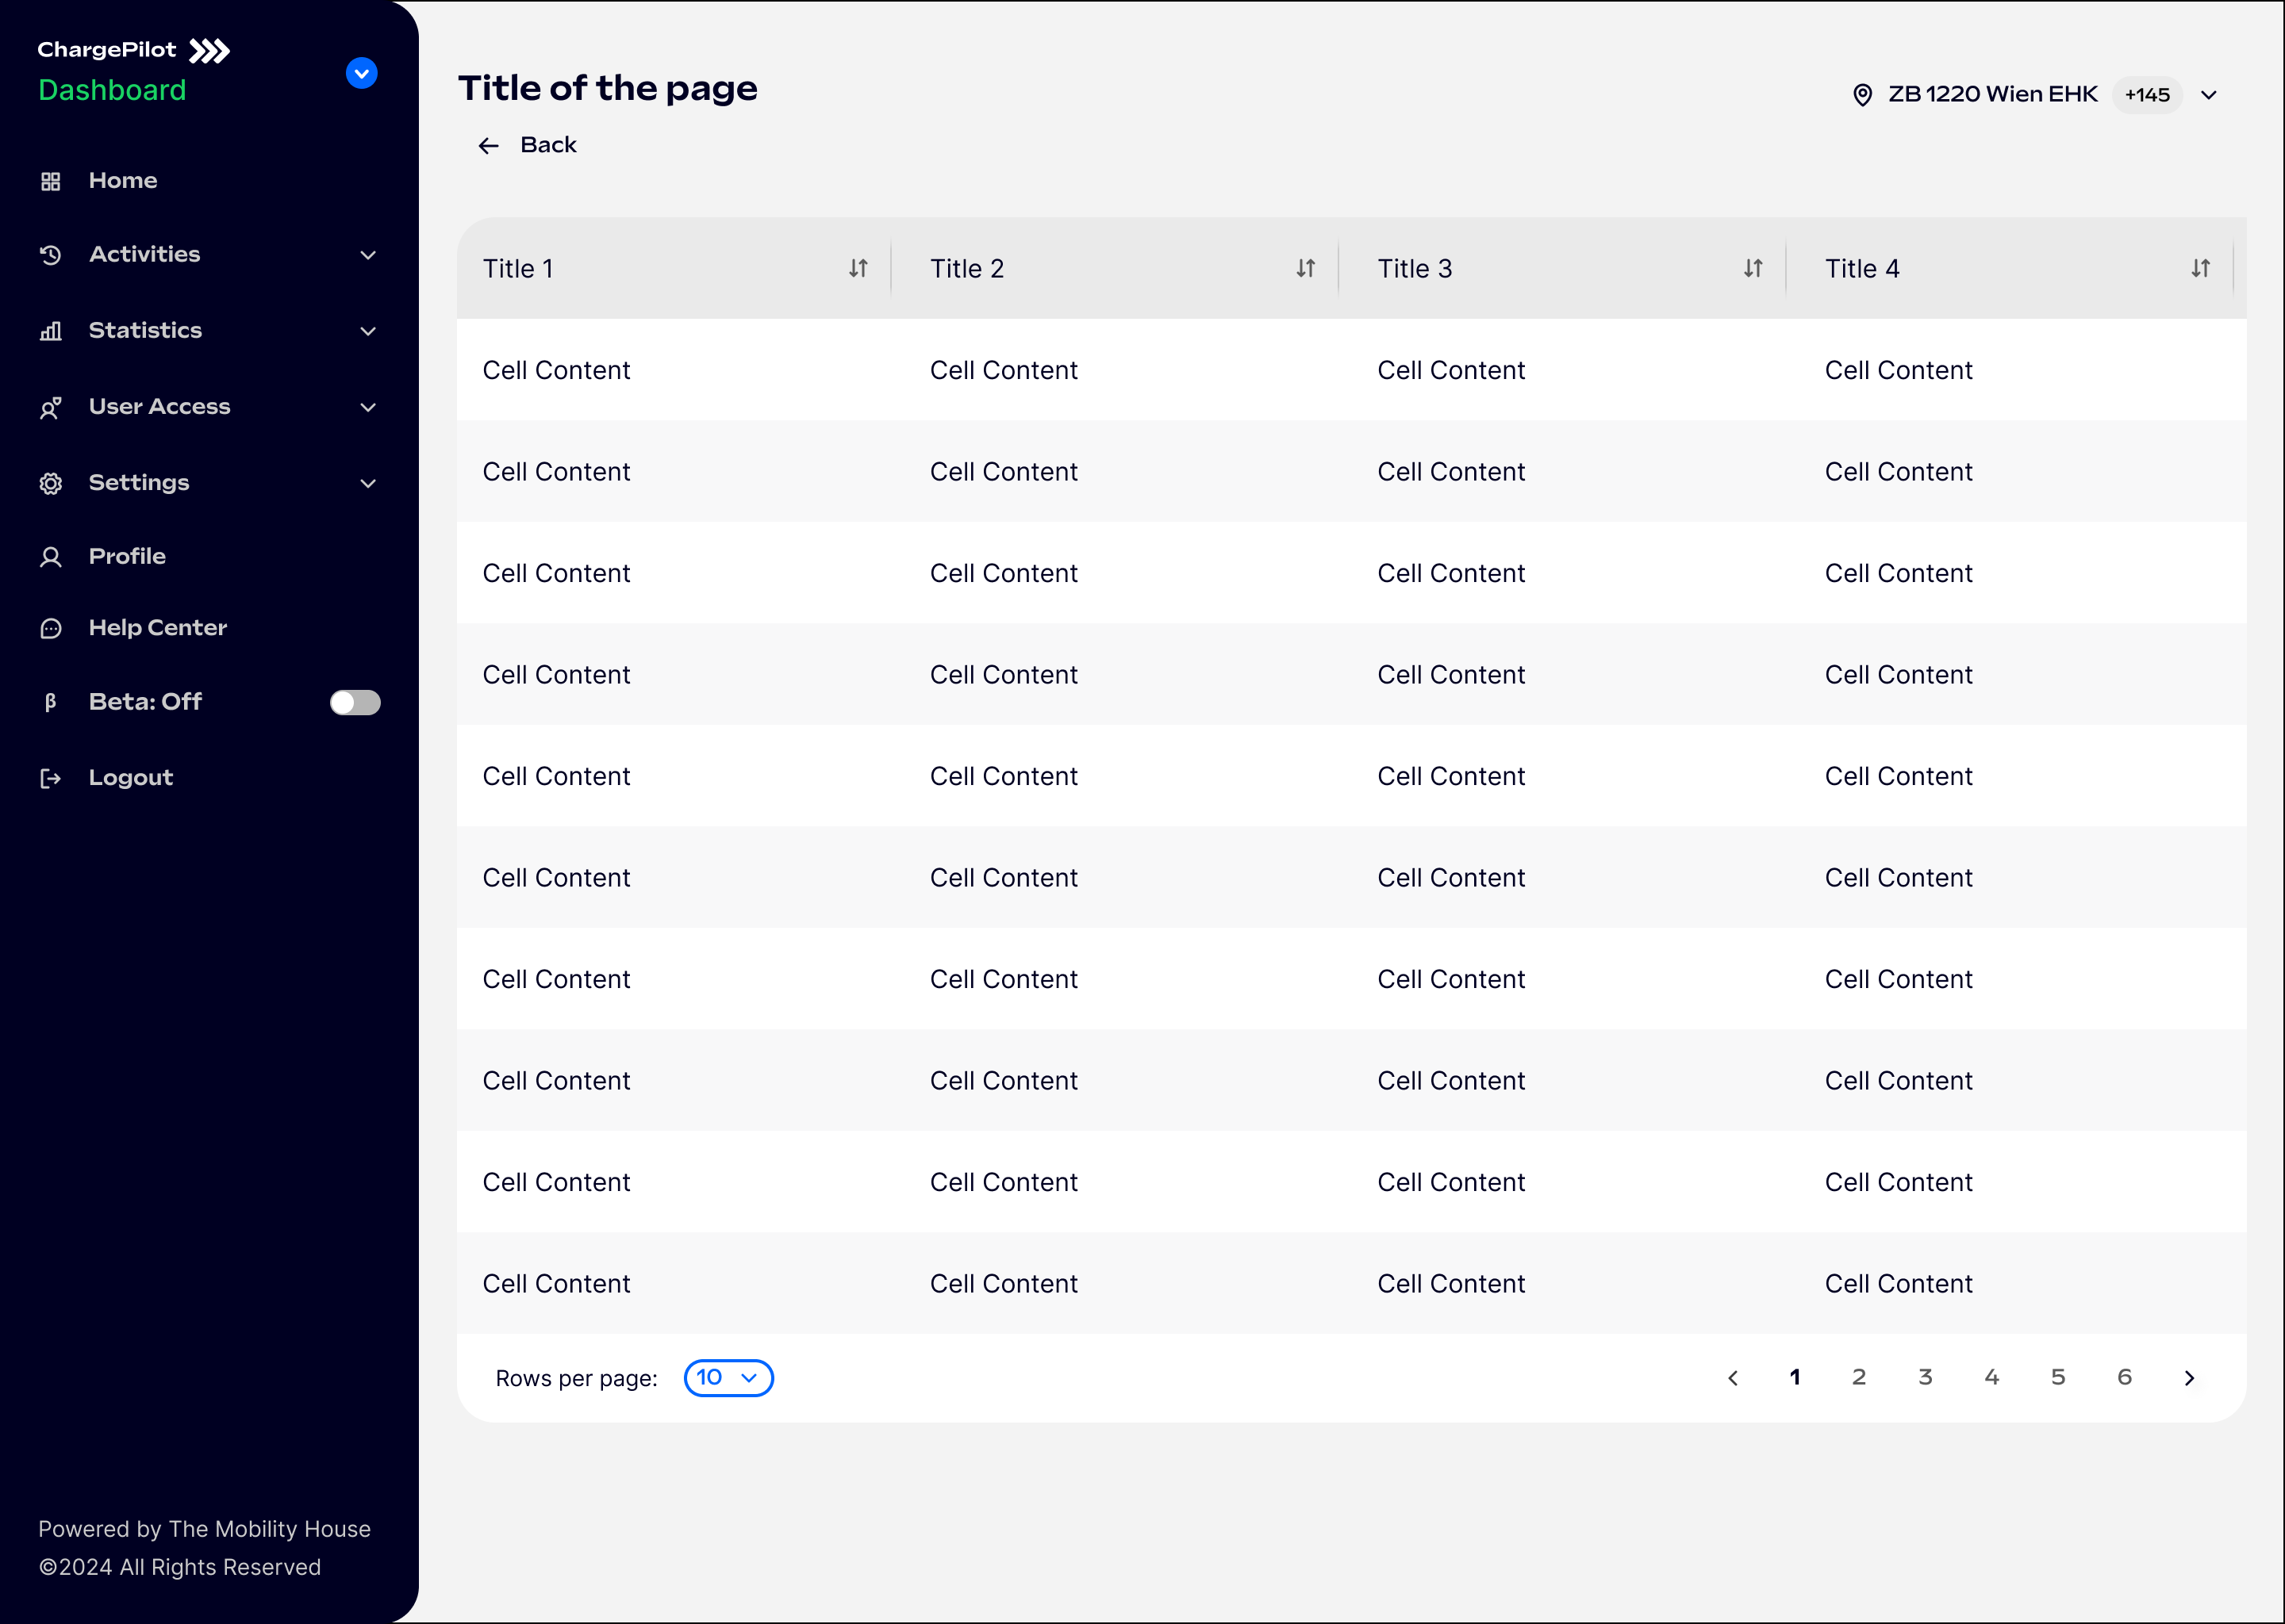Select page 4 in pagination

pyautogui.click(x=1992, y=1377)
